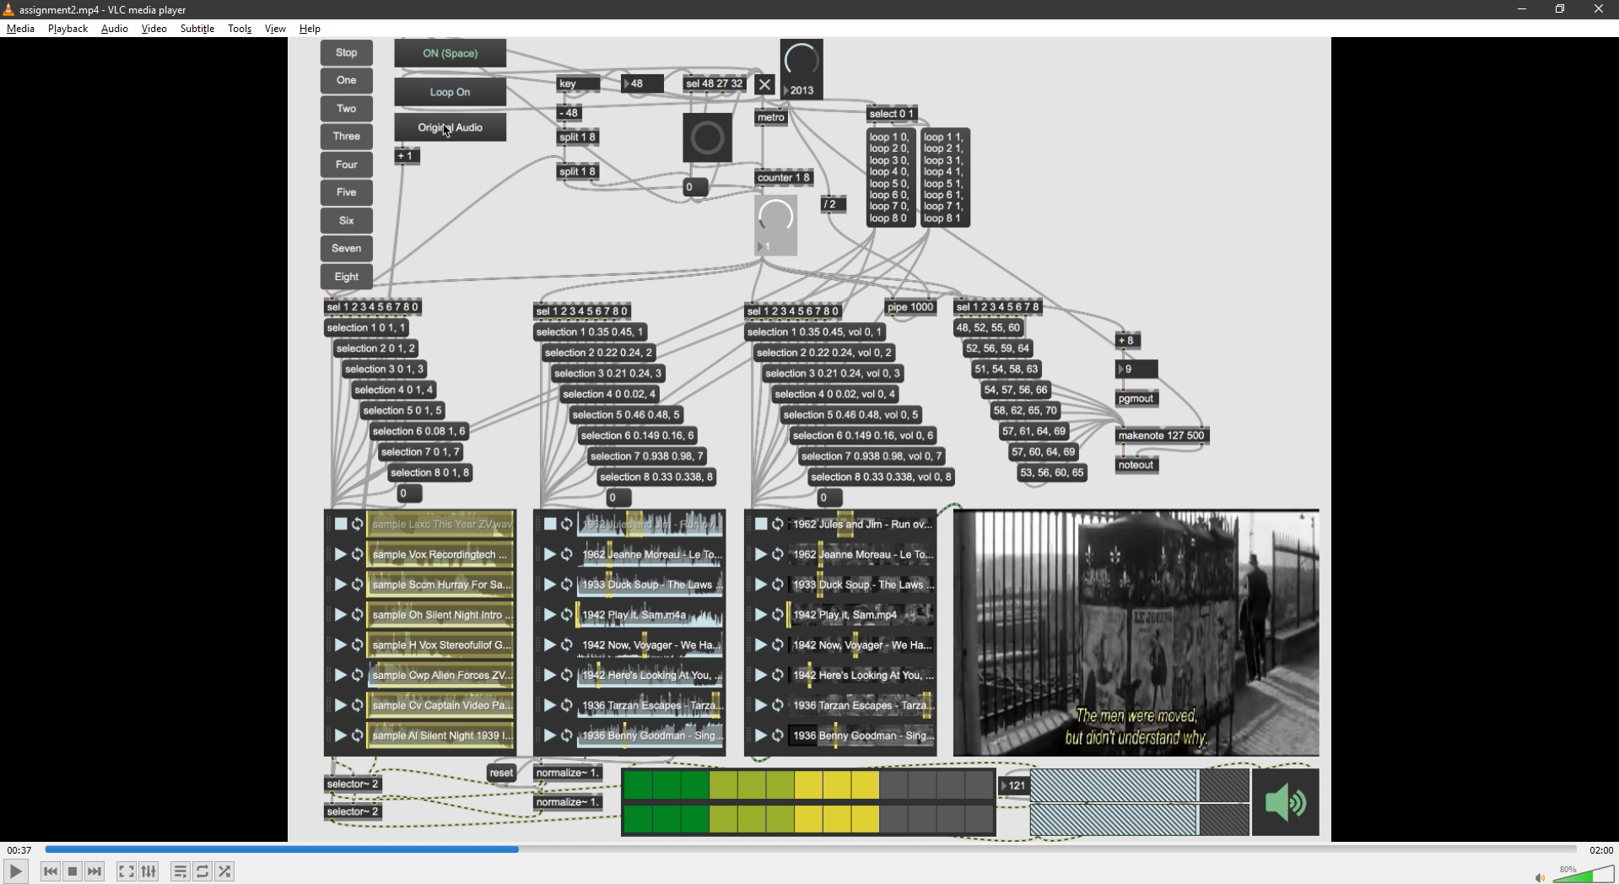Image resolution: width=1619 pixels, height=884 pixels.
Task: Click the 'select 0 1' object
Action: [891, 114]
